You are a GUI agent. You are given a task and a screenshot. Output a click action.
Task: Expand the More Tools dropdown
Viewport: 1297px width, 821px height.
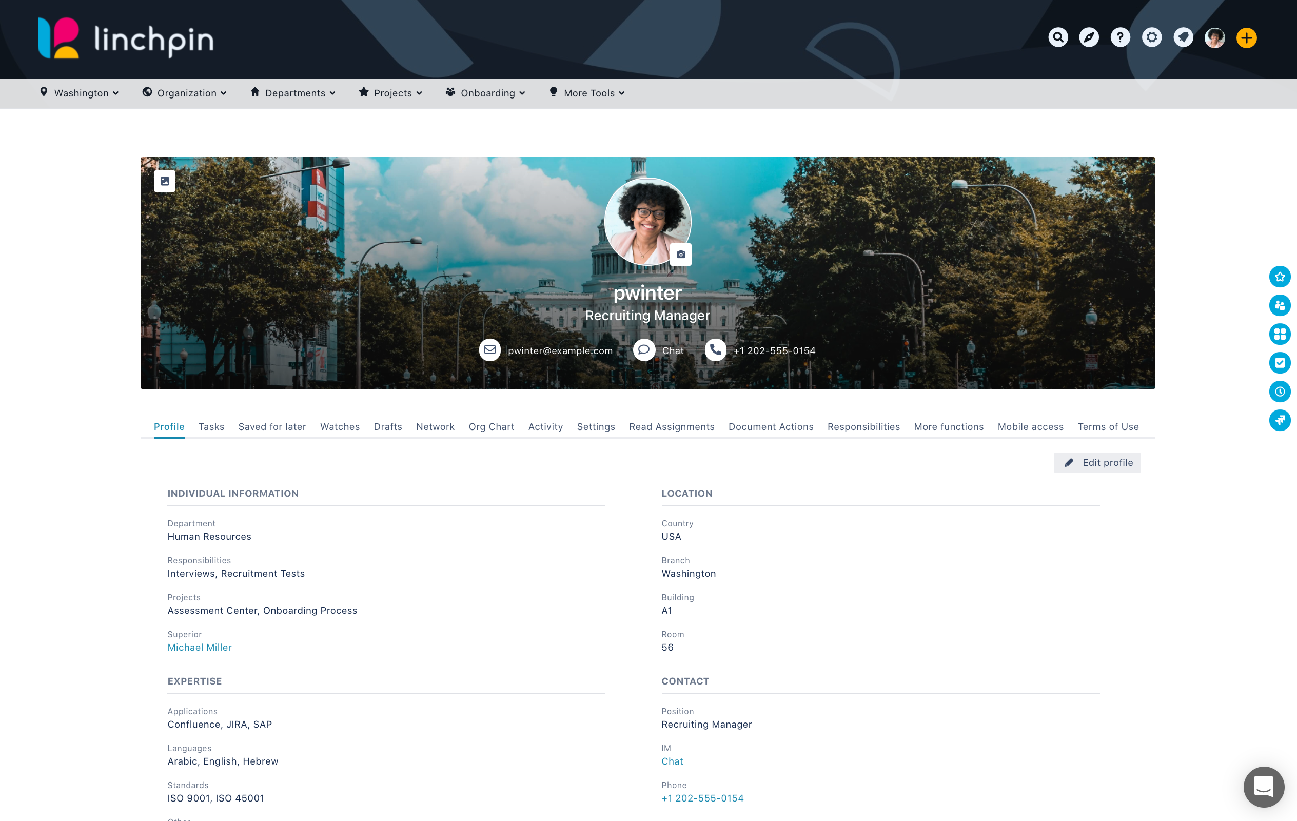587,93
